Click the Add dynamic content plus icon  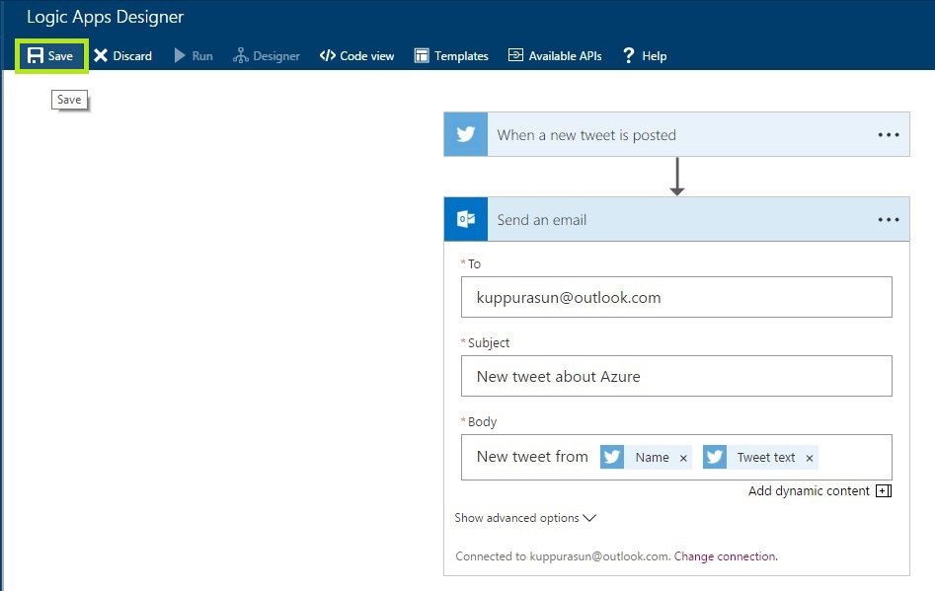click(x=884, y=490)
